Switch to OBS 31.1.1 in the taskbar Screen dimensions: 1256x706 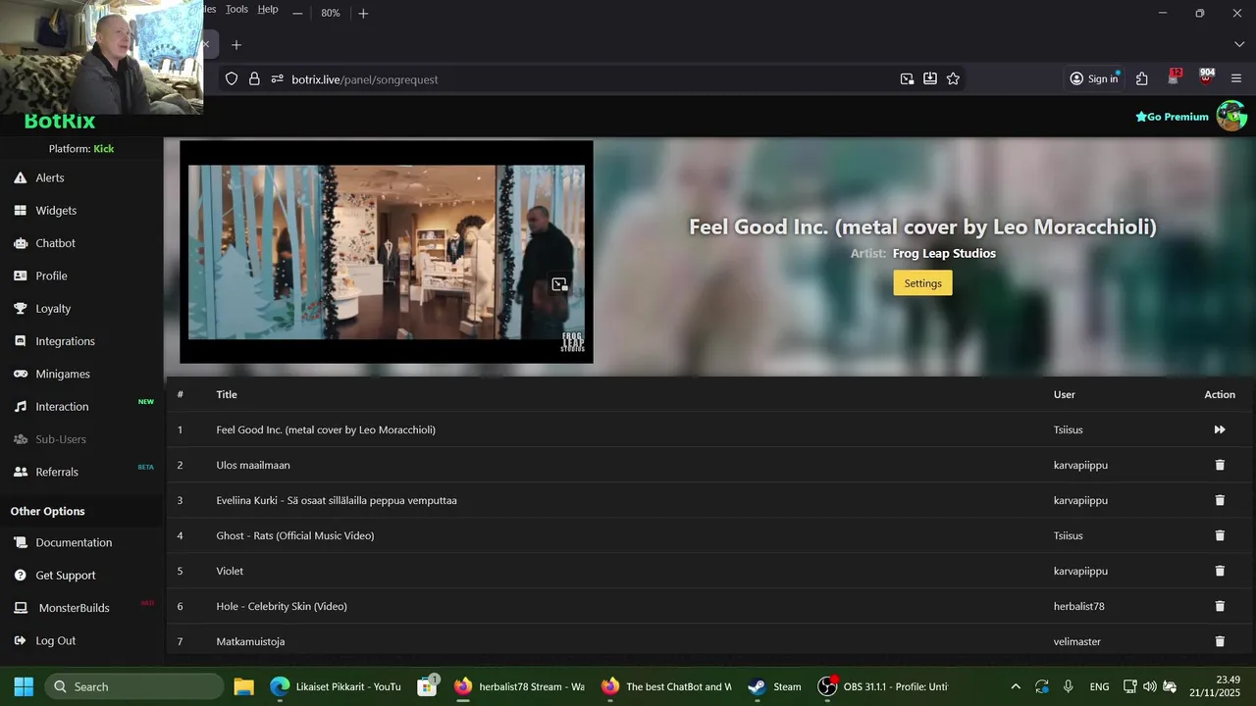click(x=883, y=686)
